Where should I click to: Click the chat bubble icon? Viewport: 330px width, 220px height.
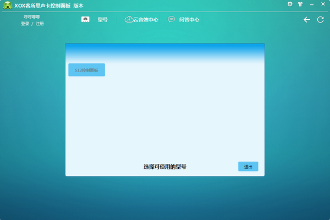coord(171,19)
